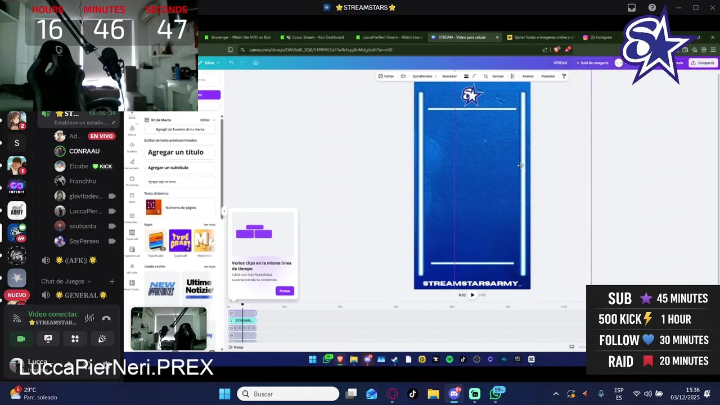The image size is (720, 405).
Task: Toggle Discord noise suppression icon
Action: click(89, 318)
